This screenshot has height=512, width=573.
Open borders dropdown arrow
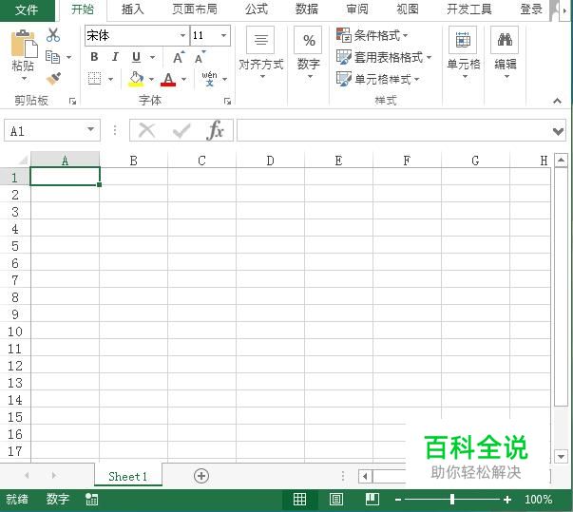(110, 79)
